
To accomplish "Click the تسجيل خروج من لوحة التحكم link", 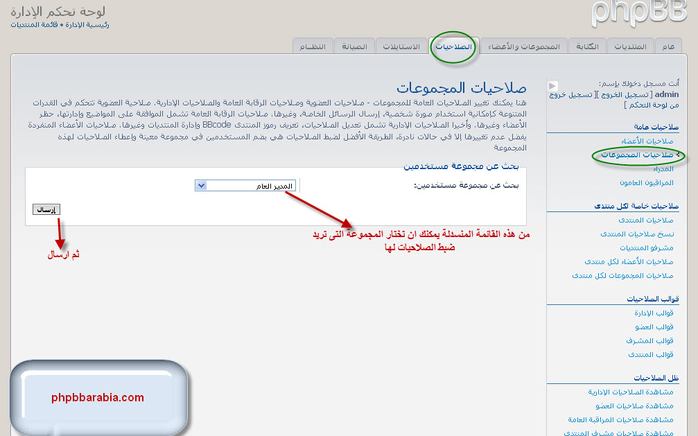I will [x=614, y=100].
